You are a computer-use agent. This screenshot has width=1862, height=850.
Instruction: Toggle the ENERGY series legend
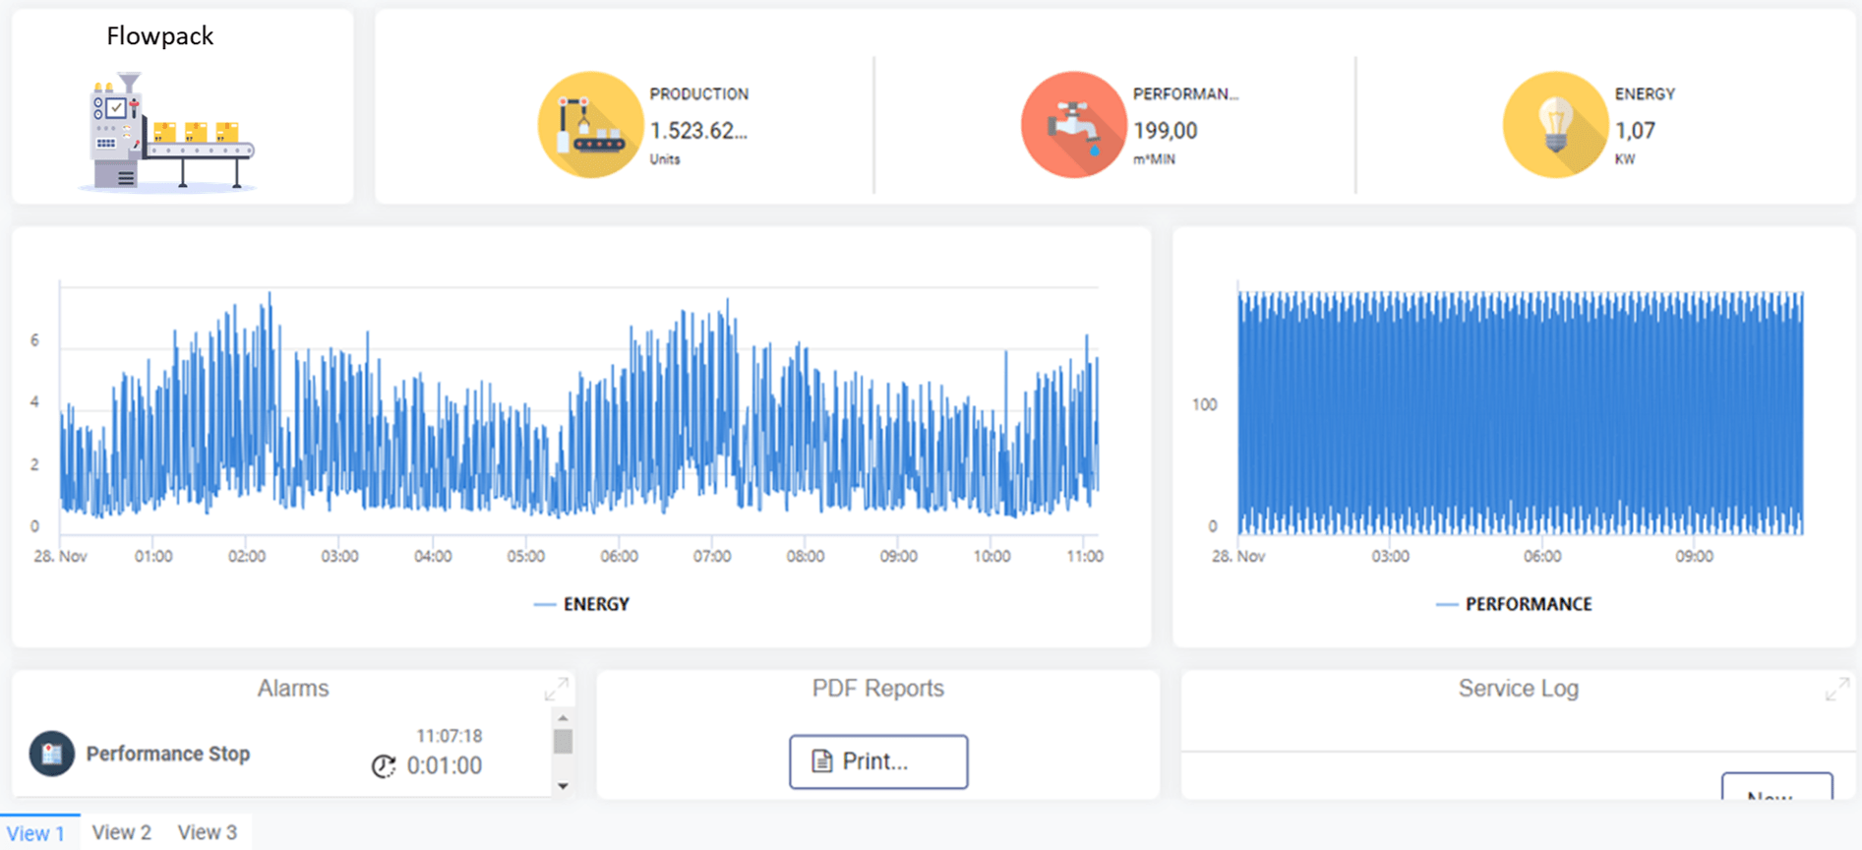pyautogui.click(x=582, y=604)
